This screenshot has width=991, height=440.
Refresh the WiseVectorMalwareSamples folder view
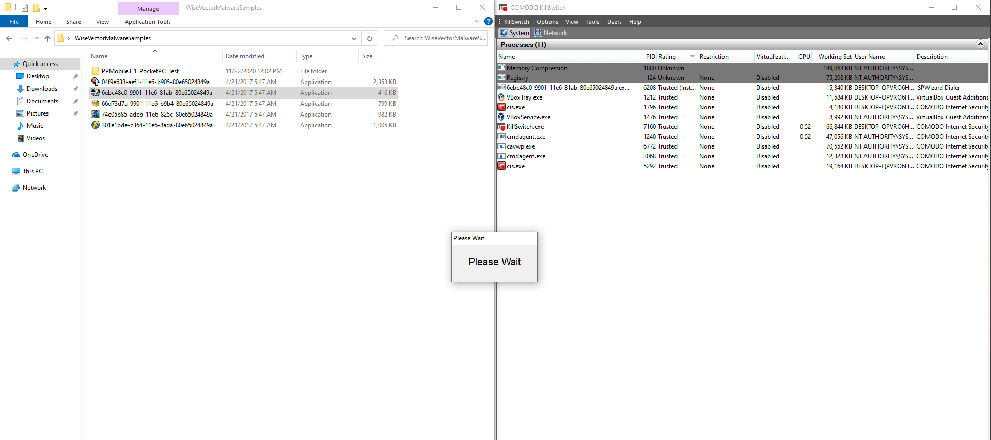(370, 38)
